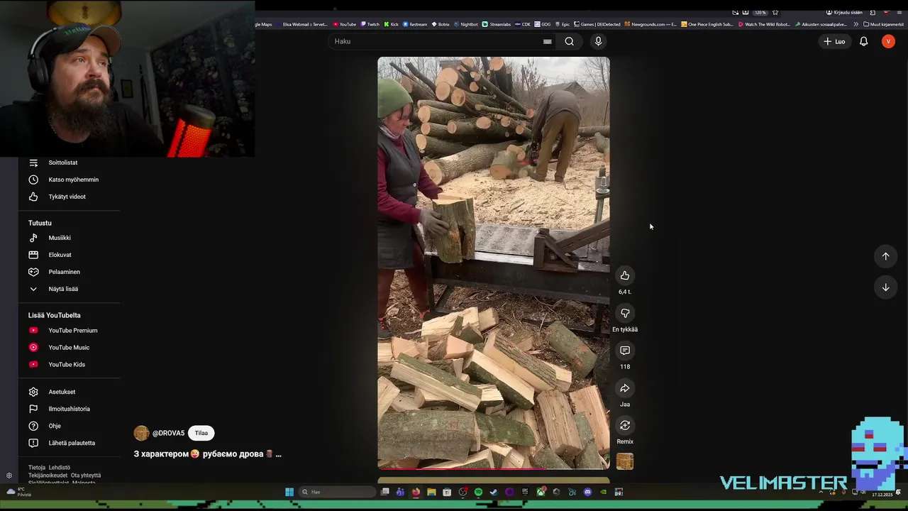Click the Tekijänoikeudet footer link
This screenshot has height=511, width=908.
(48, 476)
